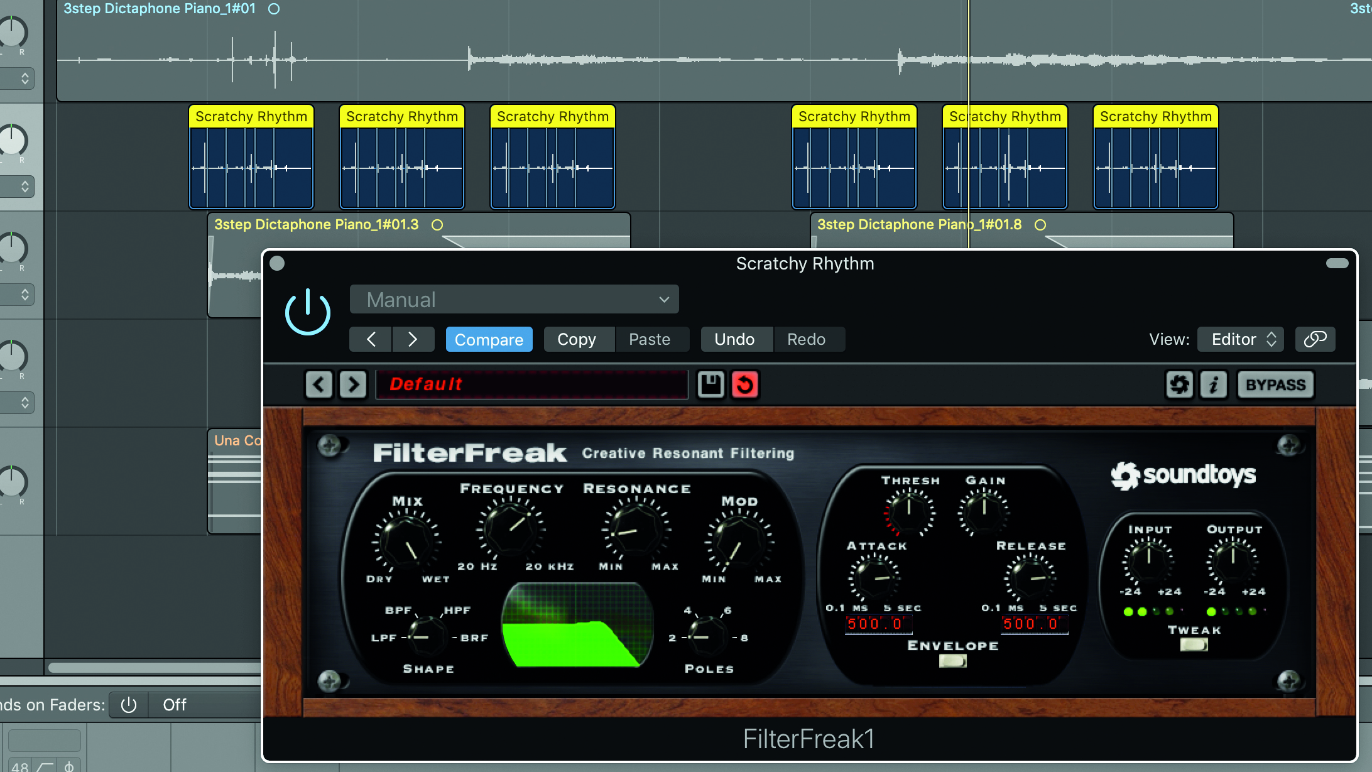
Task: Open the plugin info icon
Action: (x=1214, y=384)
